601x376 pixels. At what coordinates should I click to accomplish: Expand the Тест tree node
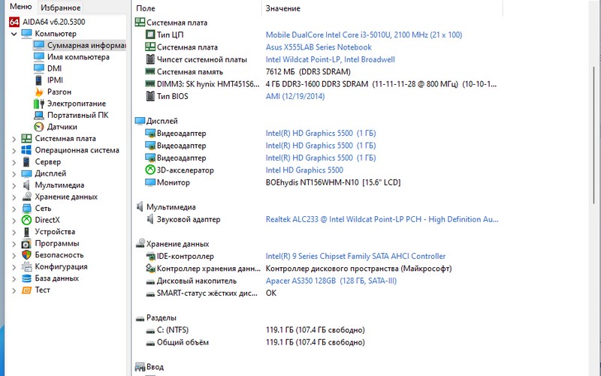pyautogui.click(x=14, y=290)
